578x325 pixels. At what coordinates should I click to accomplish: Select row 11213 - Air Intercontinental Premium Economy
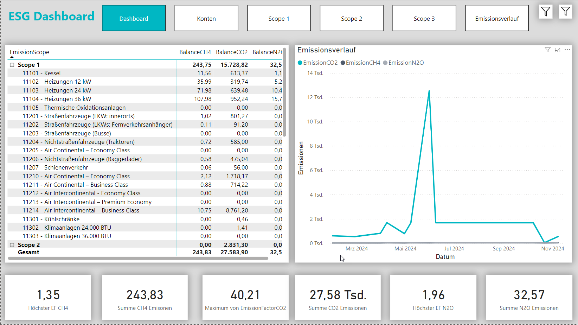[x=145, y=202]
